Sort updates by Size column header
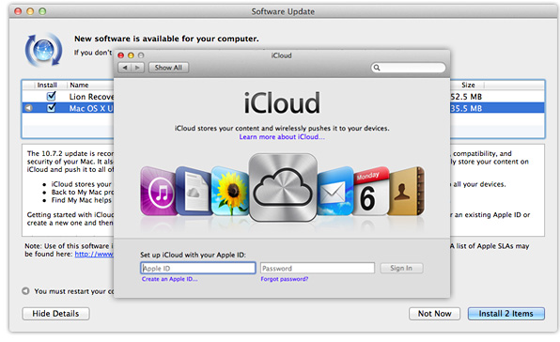Screen dimensions: 560x342 tap(468, 85)
